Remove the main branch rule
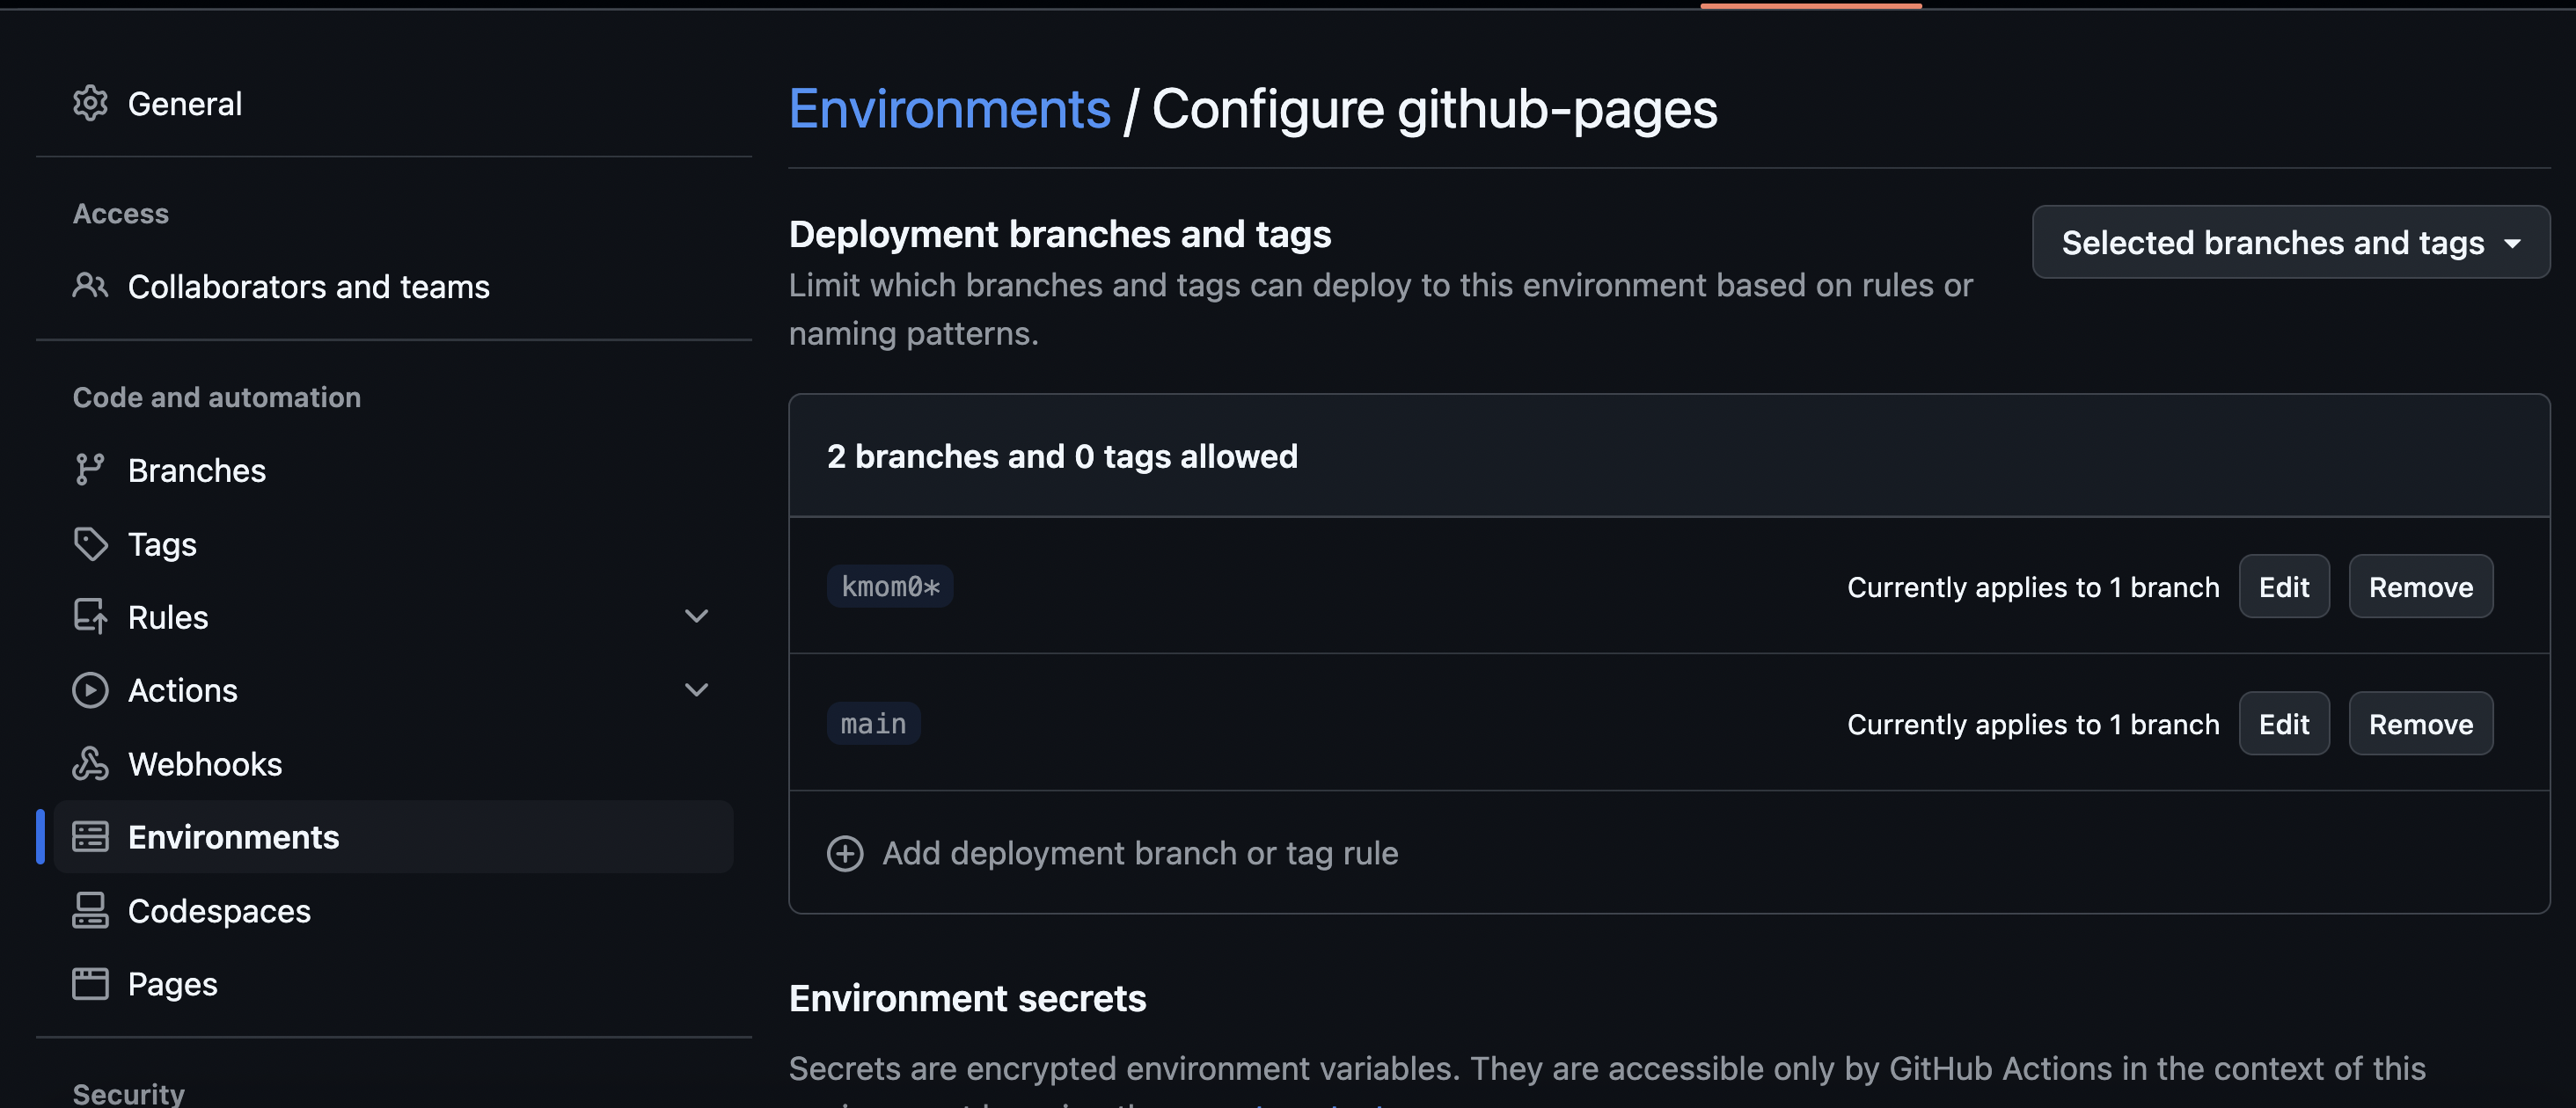Viewport: 2576px width, 1108px height. point(2421,724)
